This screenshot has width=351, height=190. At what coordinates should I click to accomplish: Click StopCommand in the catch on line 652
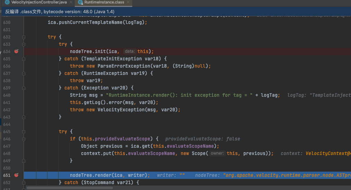point(99,183)
